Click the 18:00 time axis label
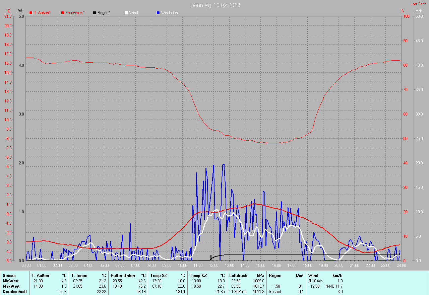 point(307,266)
